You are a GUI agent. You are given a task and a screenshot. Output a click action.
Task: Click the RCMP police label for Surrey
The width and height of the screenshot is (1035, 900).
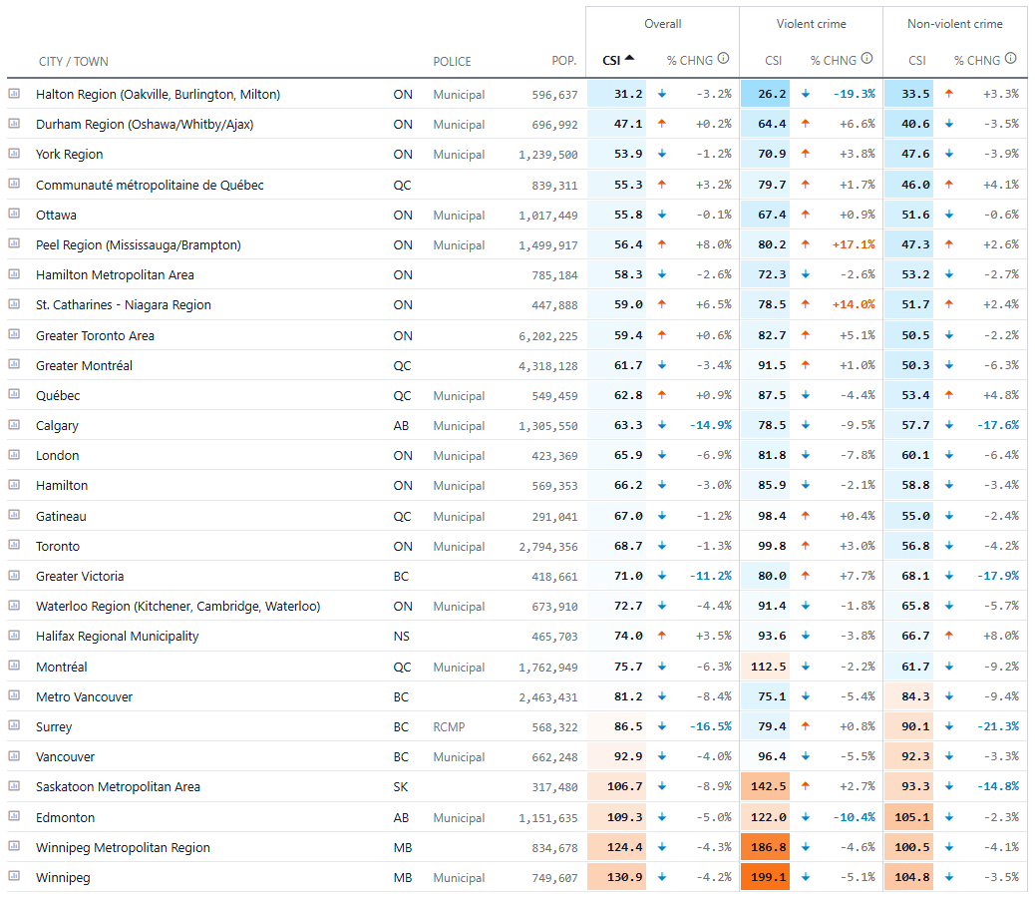click(449, 727)
